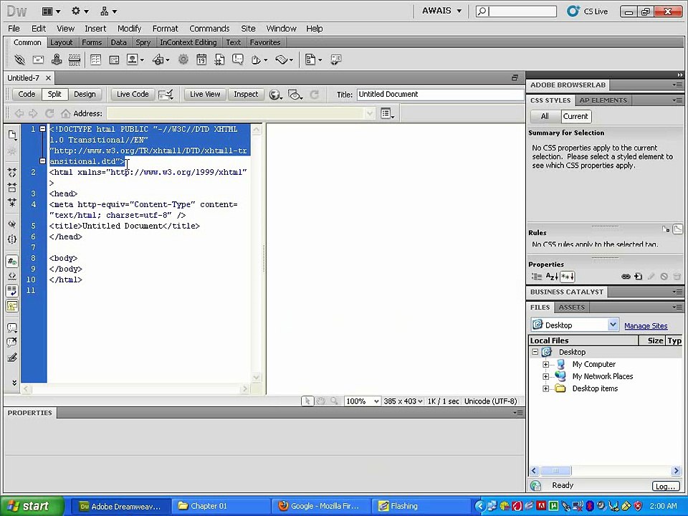Open the Commands menu
Image resolution: width=688 pixels, height=516 pixels.
(209, 29)
